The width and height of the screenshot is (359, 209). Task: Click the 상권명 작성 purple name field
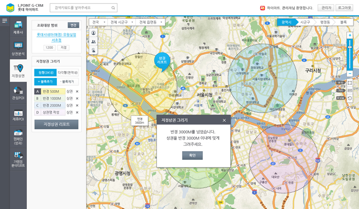(53, 113)
